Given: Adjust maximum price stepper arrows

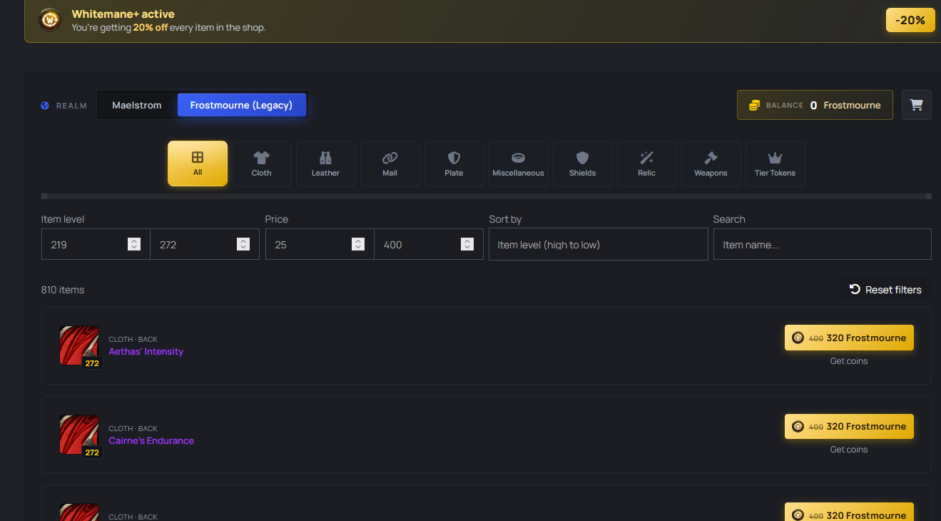Looking at the screenshot, I should [467, 244].
